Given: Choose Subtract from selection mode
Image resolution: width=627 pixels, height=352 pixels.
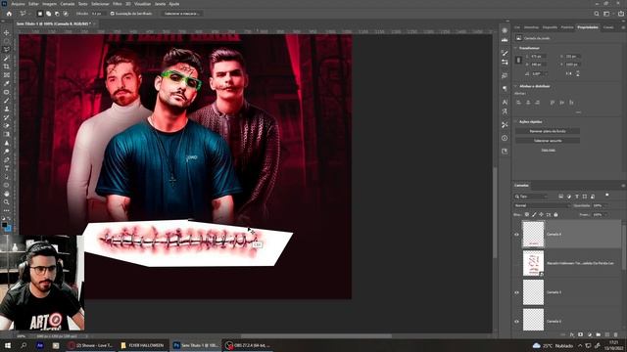Looking at the screenshot, I should (57, 14).
